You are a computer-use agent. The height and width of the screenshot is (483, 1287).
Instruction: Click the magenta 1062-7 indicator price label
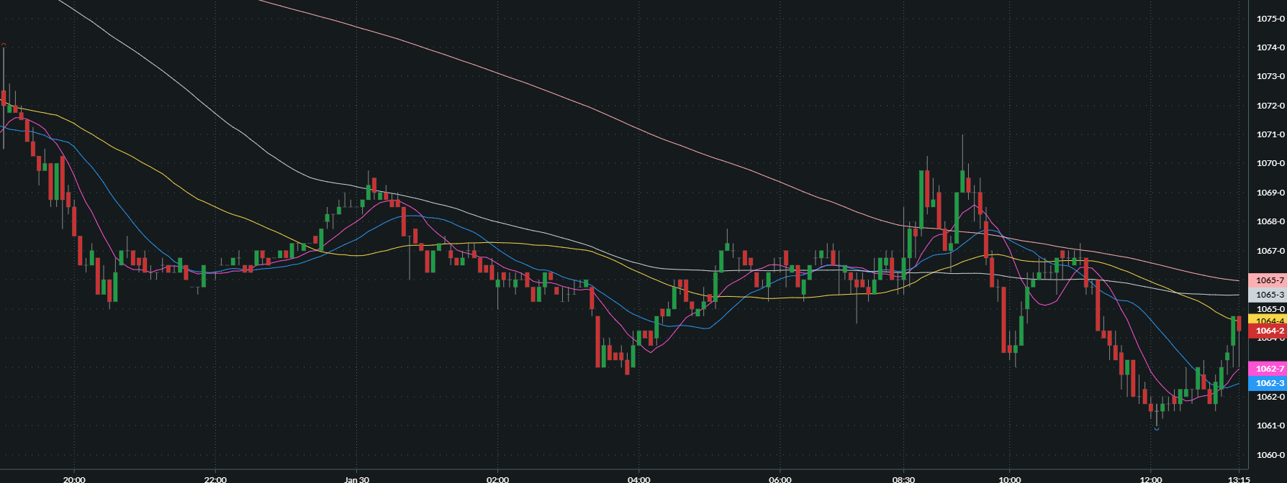coord(1270,369)
